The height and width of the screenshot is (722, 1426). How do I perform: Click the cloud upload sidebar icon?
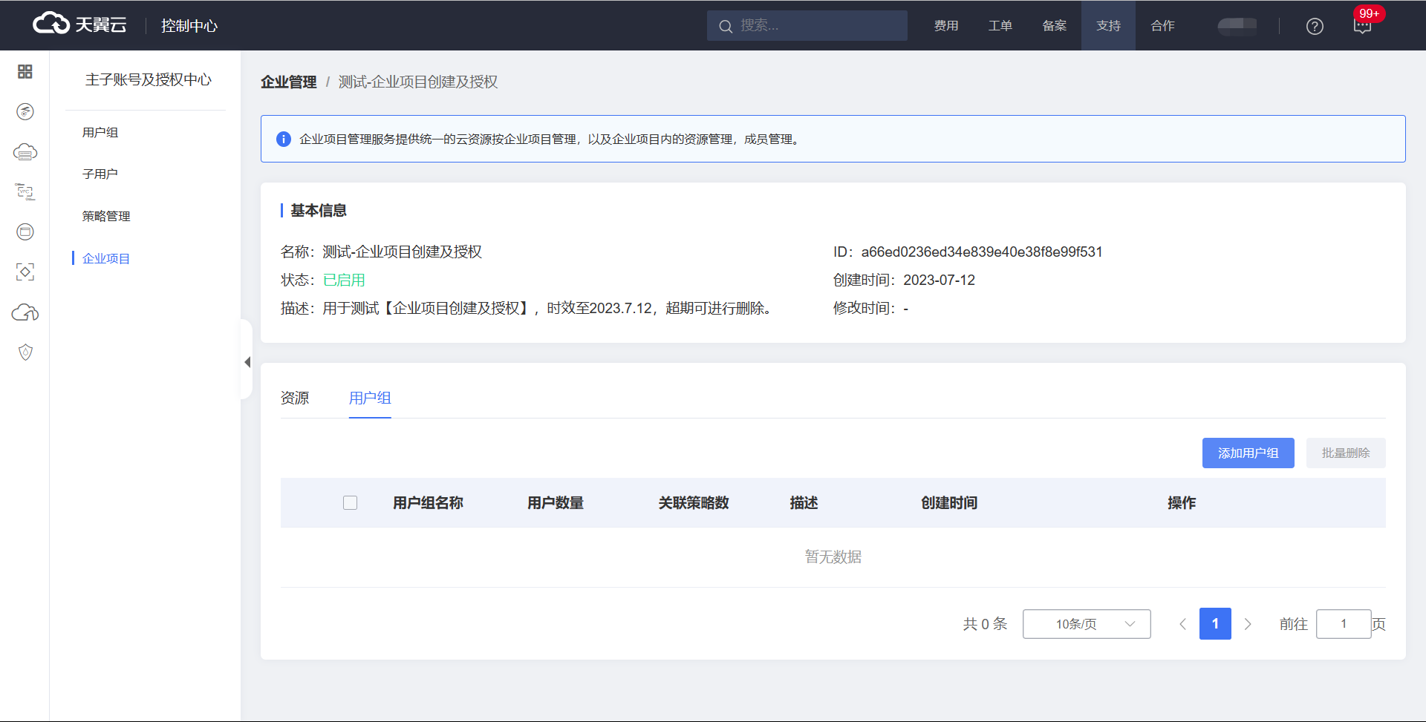point(25,312)
